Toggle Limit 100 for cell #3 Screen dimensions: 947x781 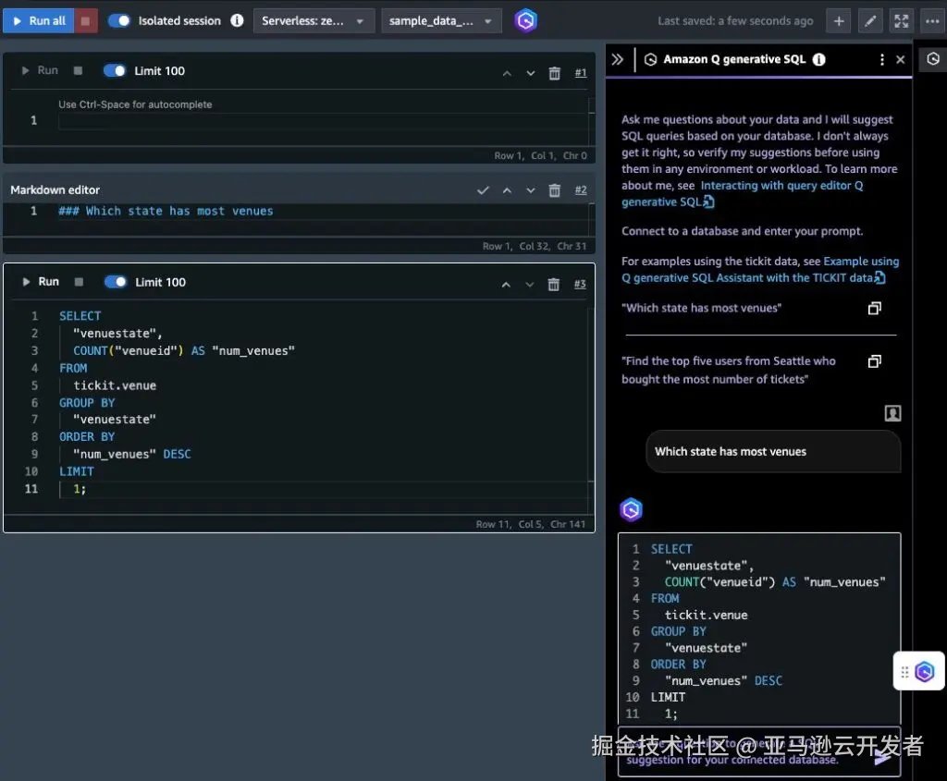click(x=116, y=282)
